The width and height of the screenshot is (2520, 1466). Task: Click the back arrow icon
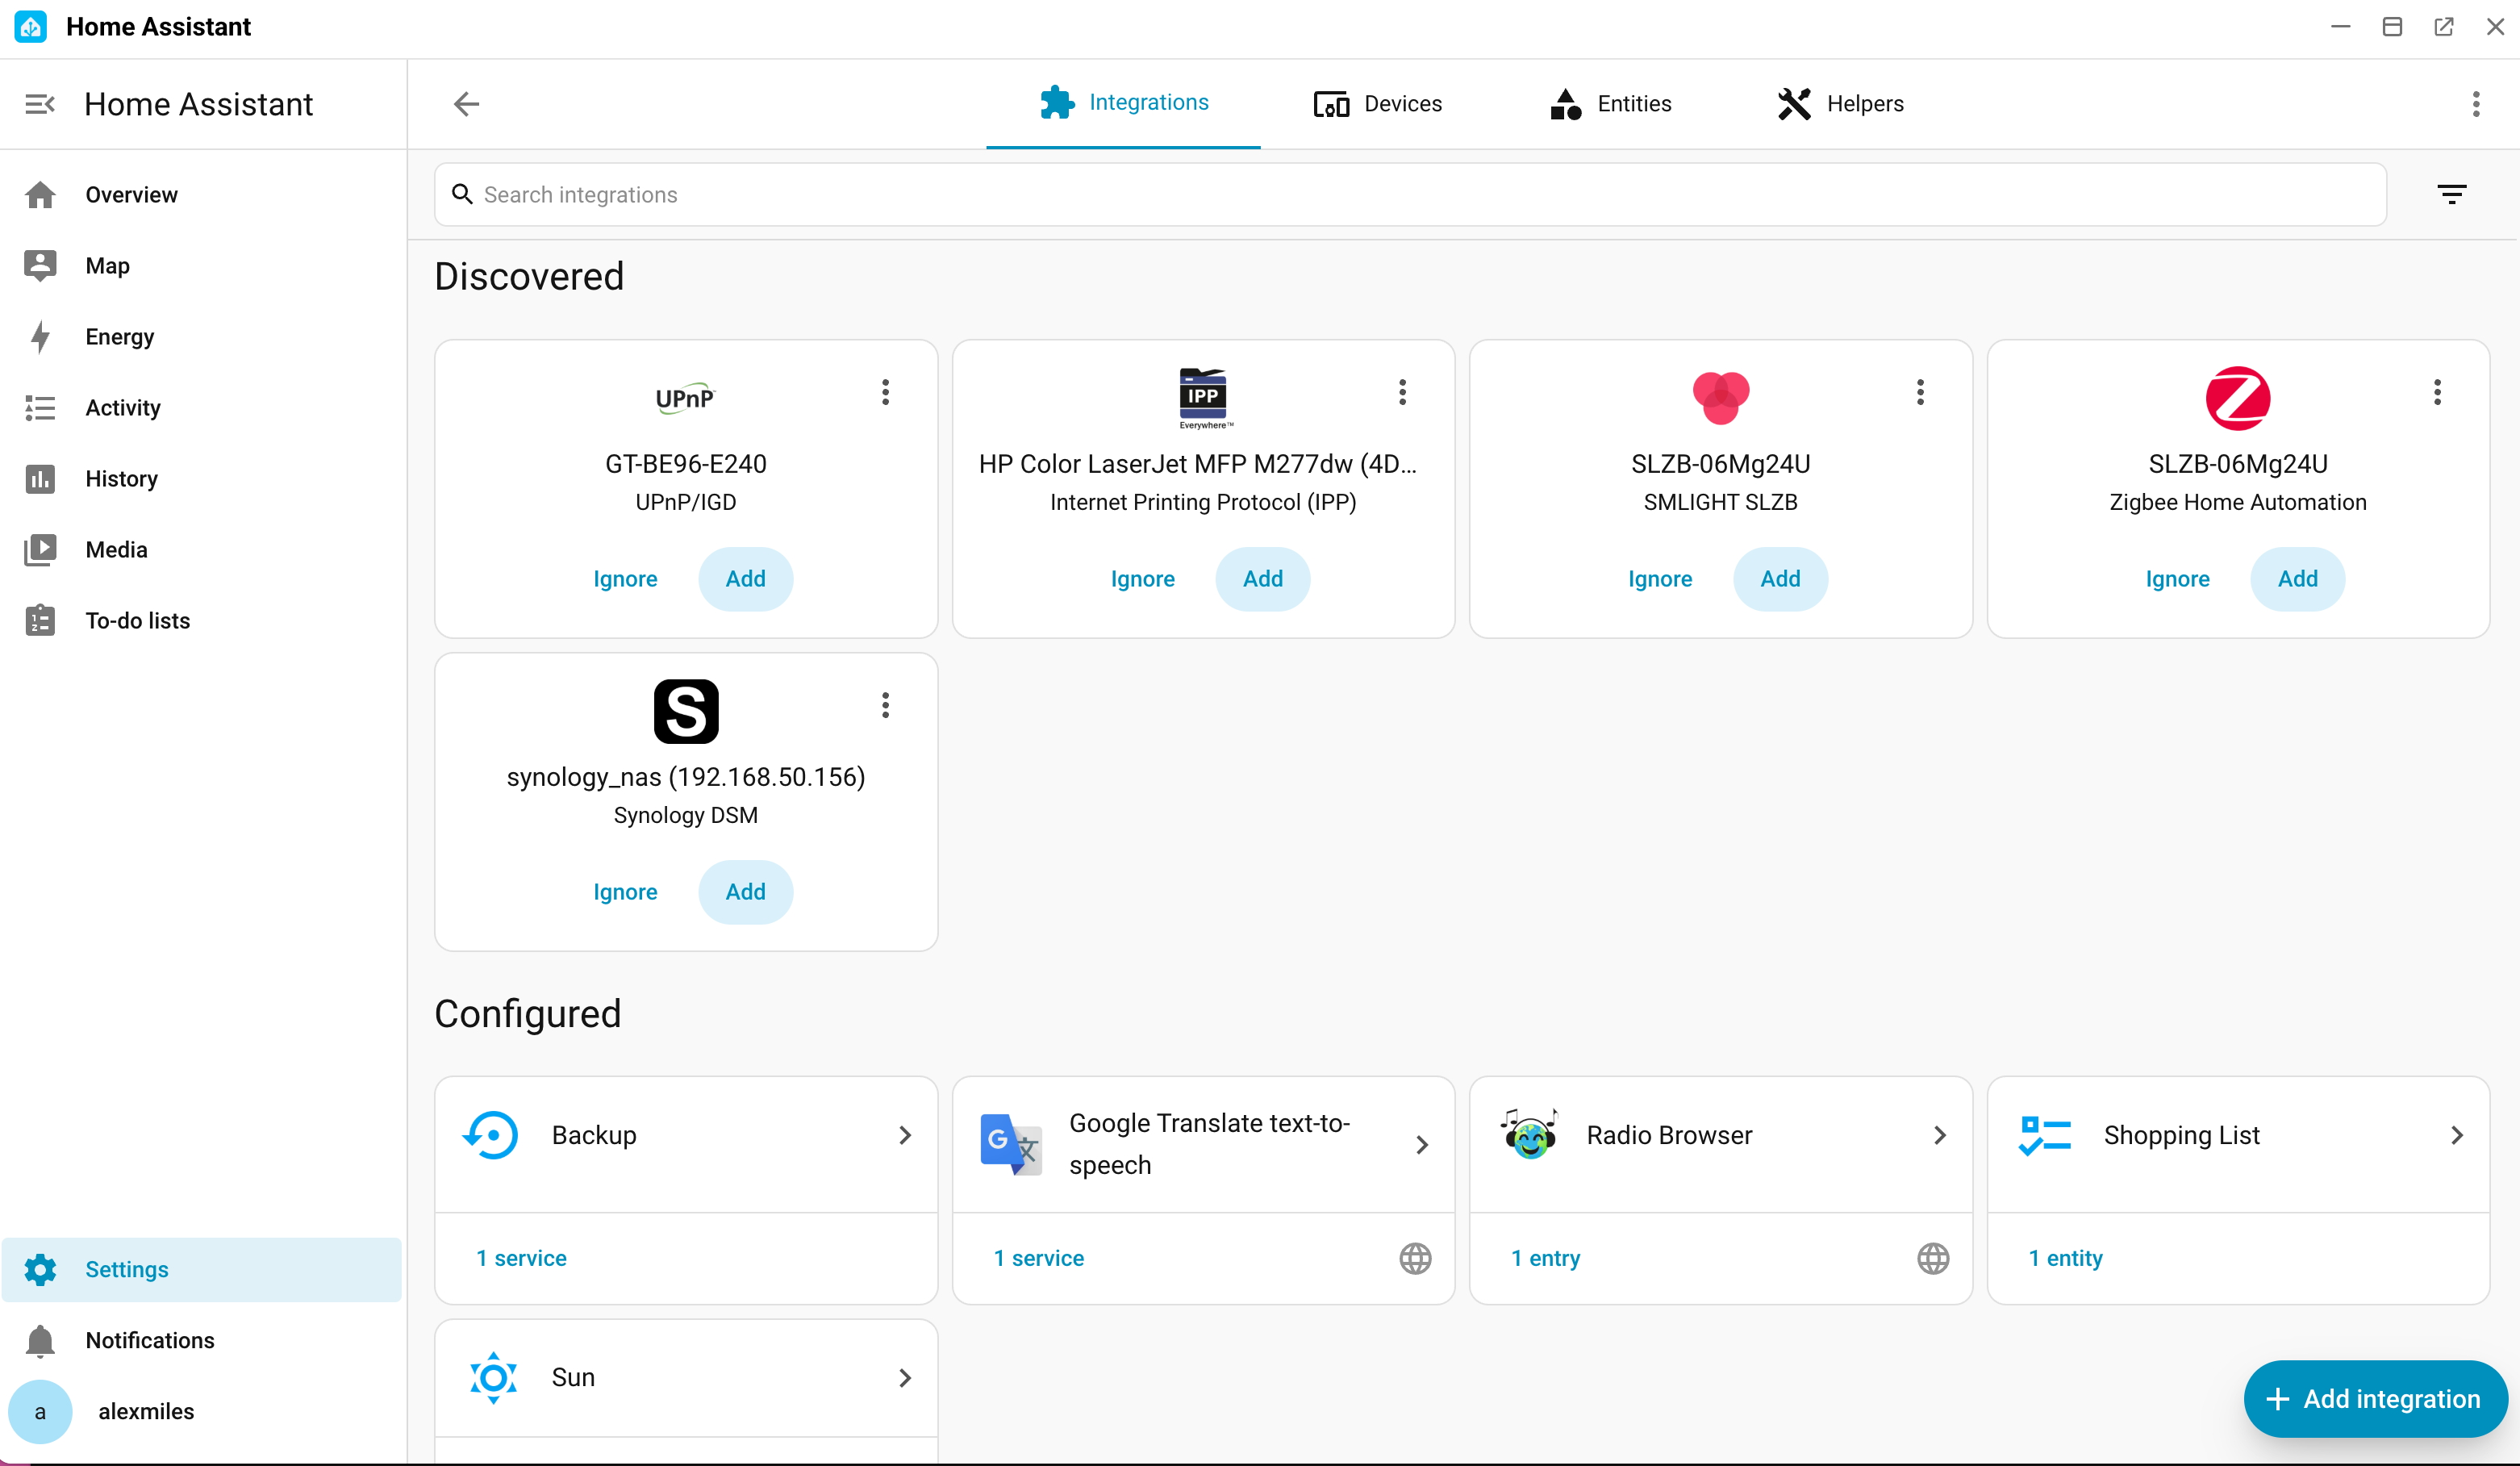[466, 104]
